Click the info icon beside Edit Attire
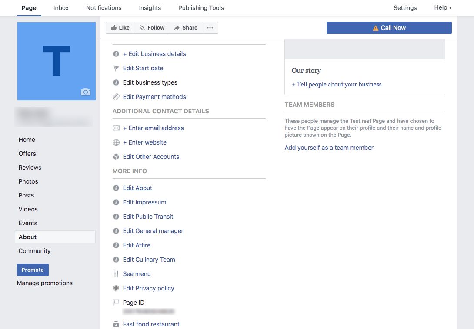Viewport: 474px width, 329px height. coord(116,245)
